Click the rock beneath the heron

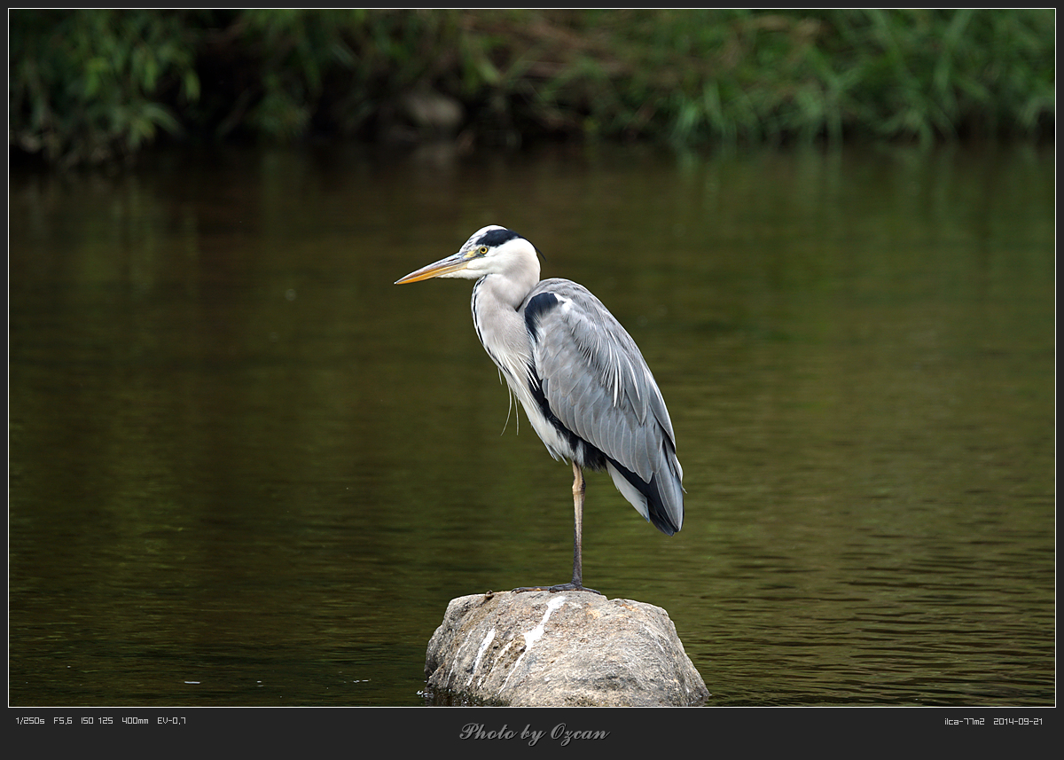click(x=567, y=656)
